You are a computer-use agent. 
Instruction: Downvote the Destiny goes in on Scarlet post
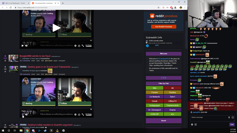point(5,71)
